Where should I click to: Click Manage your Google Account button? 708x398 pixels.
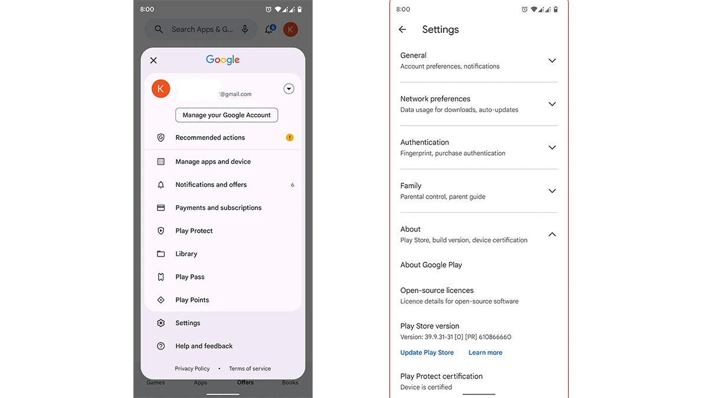tap(227, 115)
